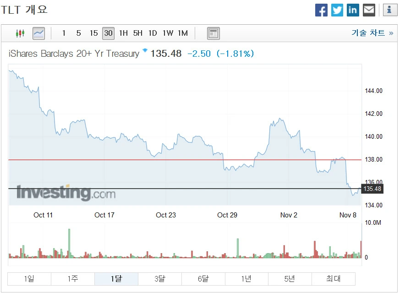Click the Oct 17 date axis label

104,215
